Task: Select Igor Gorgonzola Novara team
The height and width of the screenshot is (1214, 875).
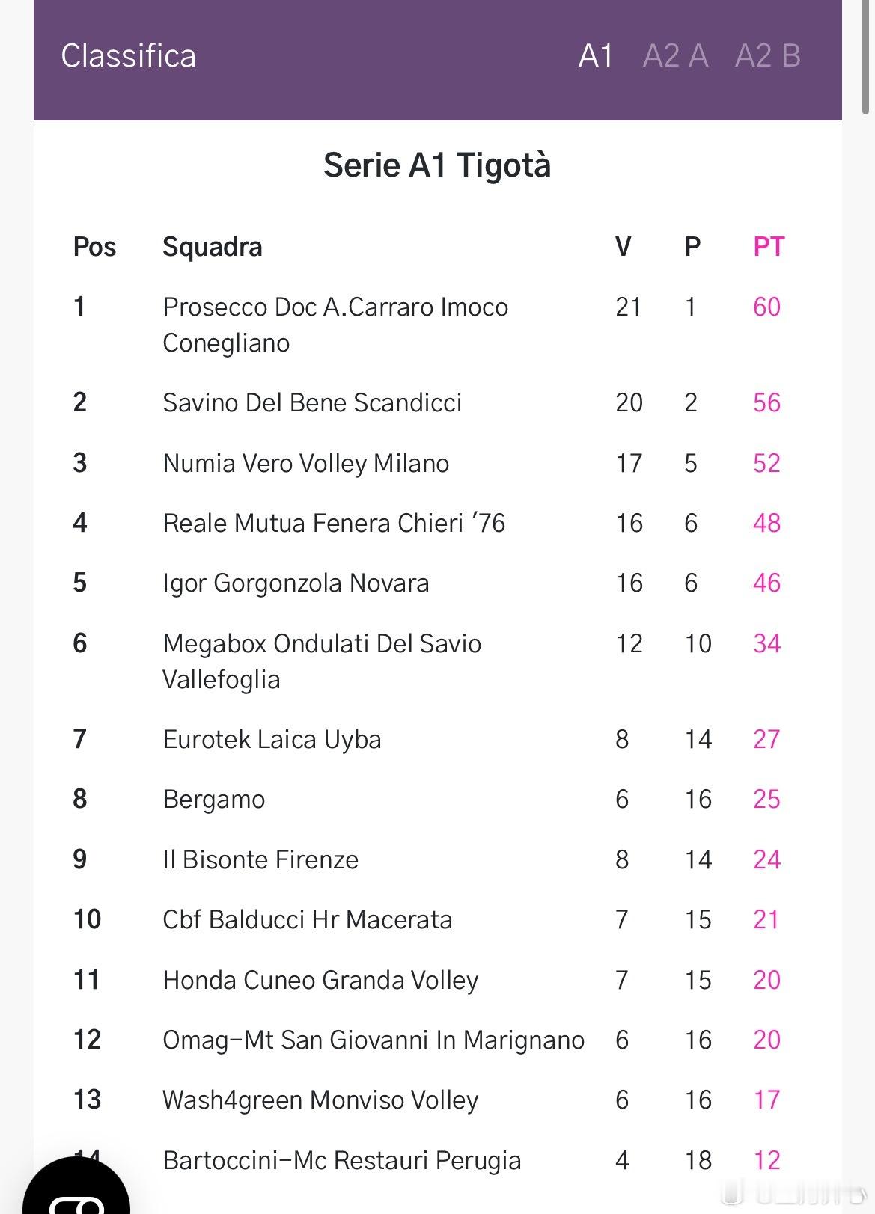Action: tap(296, 583)
